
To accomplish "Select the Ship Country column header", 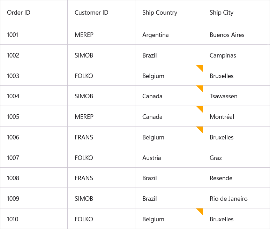I will 160,13.
